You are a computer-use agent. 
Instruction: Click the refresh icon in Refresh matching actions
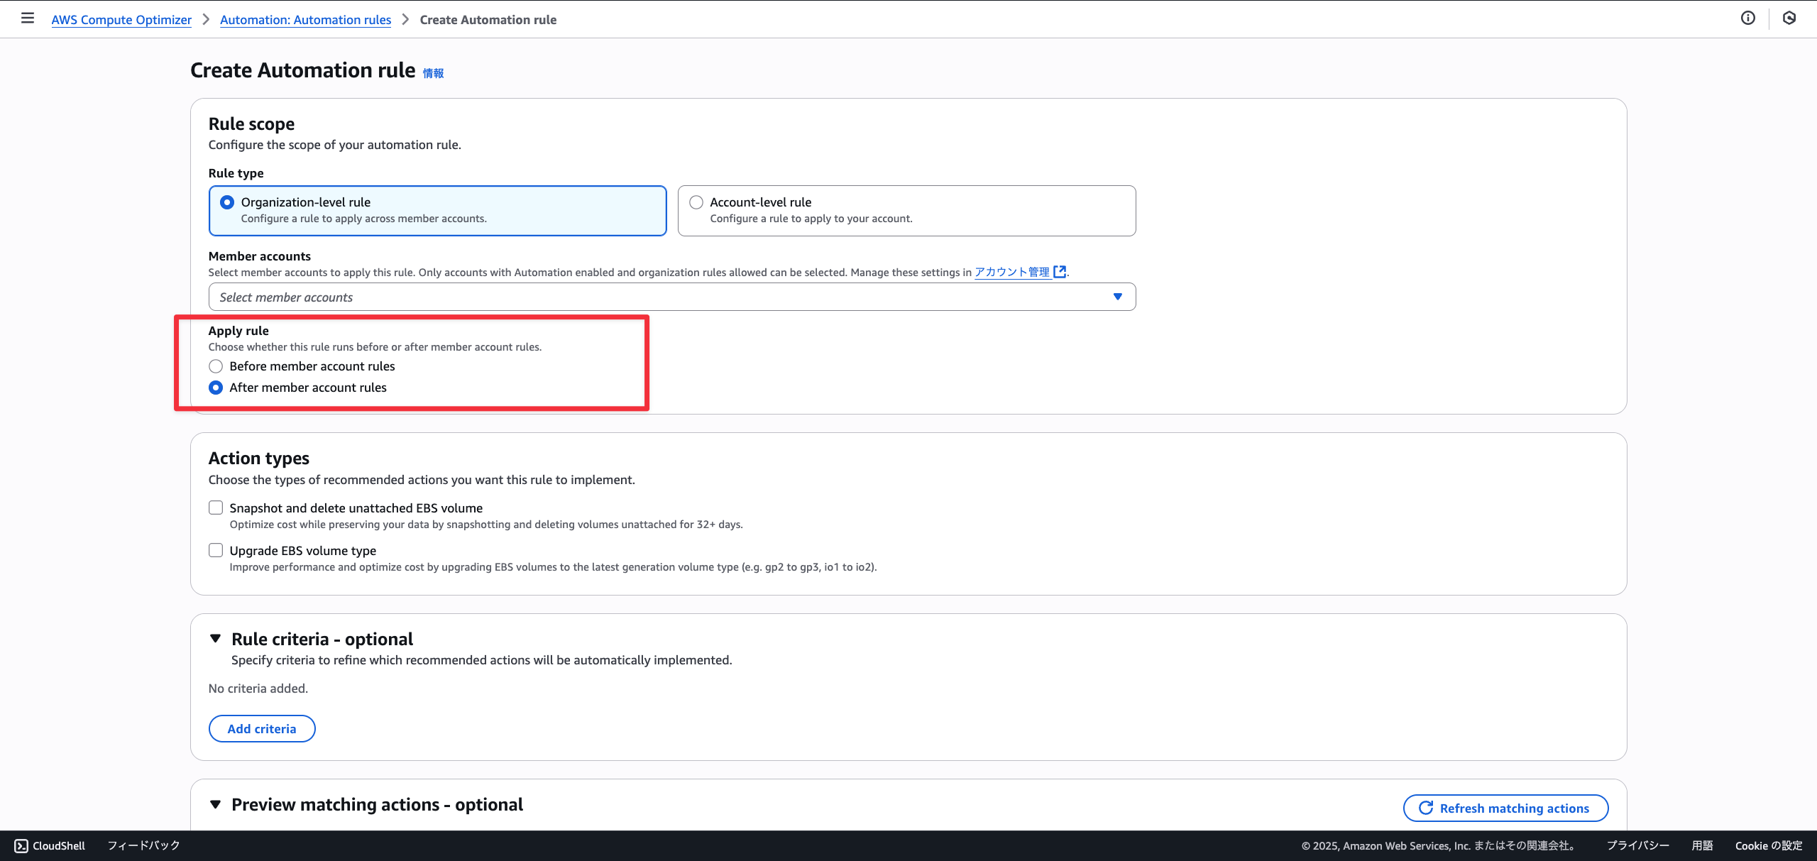(x=1425, y=808)
